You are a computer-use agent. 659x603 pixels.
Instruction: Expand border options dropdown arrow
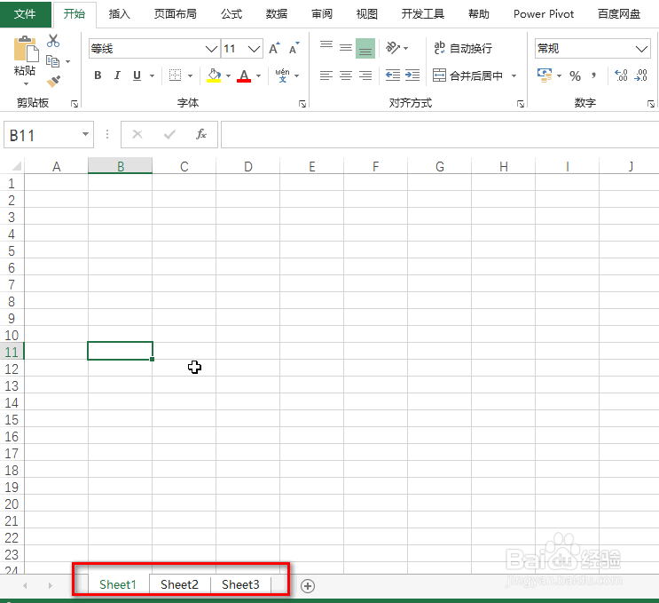(x=190, y=75)
